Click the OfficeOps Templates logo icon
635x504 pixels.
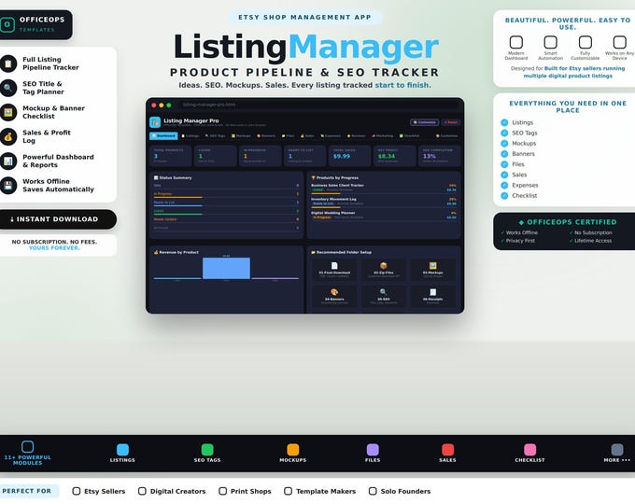7,24
